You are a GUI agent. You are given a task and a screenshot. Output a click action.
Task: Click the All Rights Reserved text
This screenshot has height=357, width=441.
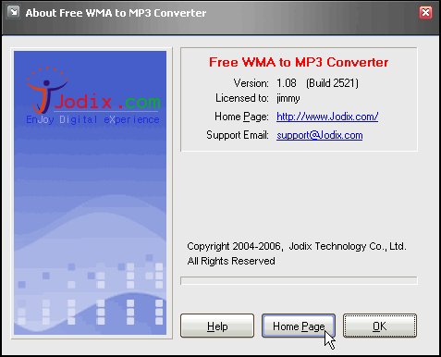231,261
